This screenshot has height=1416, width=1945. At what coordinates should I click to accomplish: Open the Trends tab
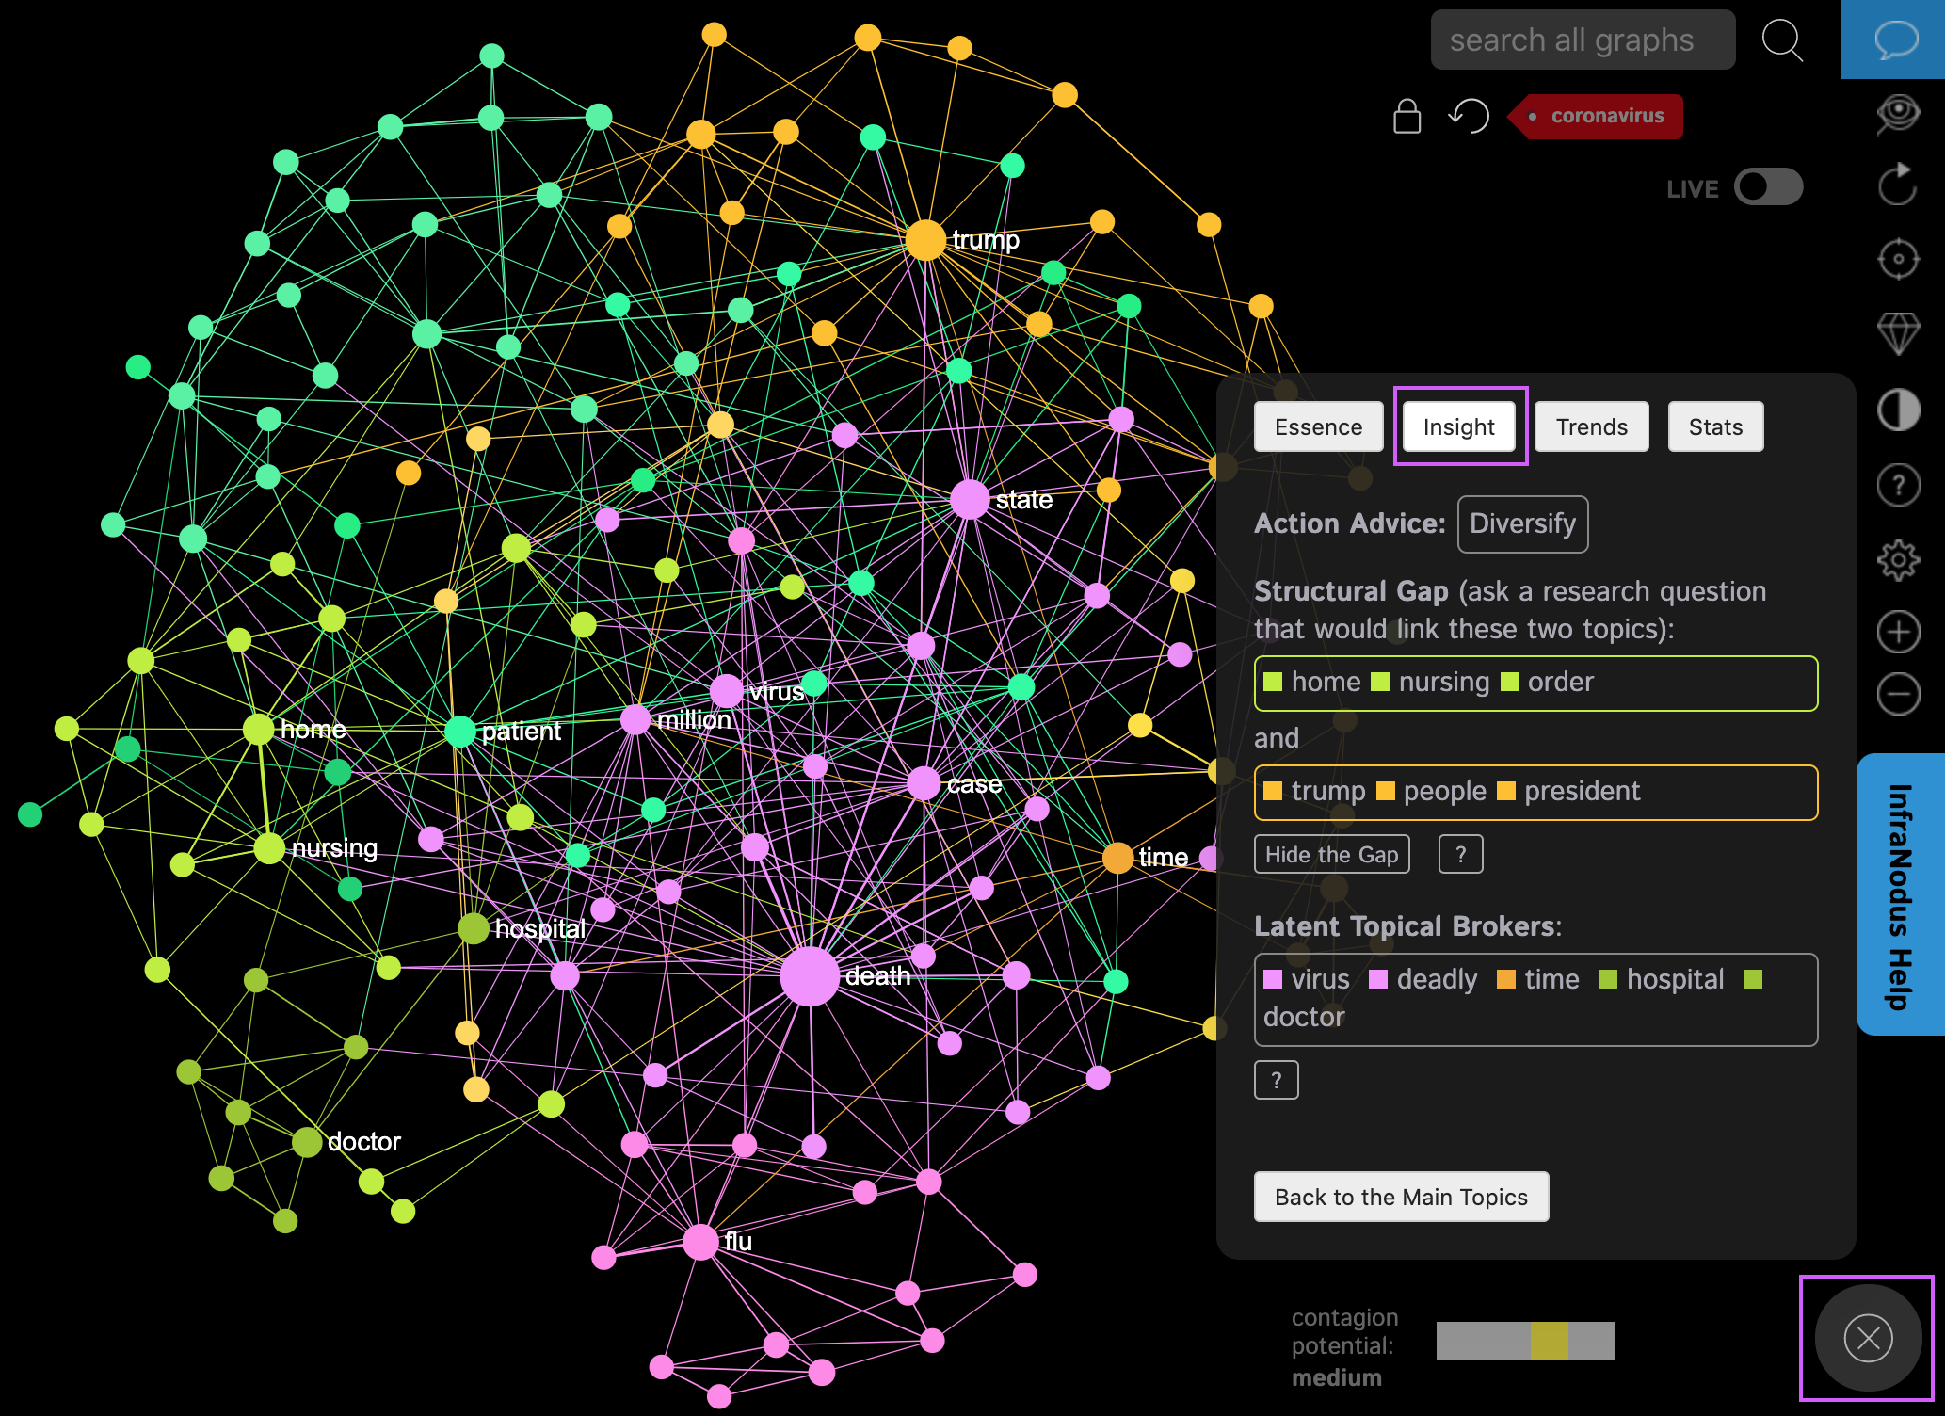(1592, 426)
